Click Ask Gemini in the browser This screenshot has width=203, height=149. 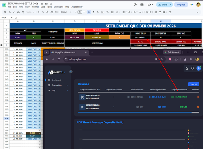[172, 52]
